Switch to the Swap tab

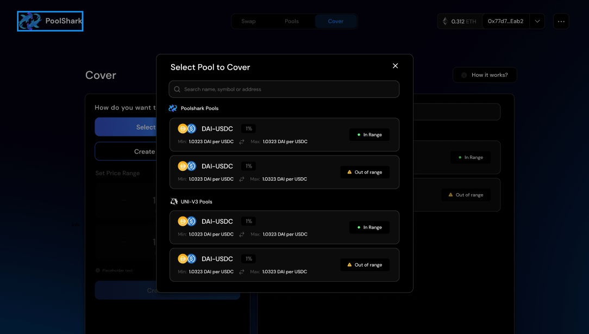(248, 21)
